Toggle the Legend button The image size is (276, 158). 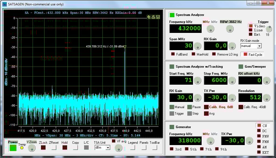pyautogui.click(x=133, y=147)
